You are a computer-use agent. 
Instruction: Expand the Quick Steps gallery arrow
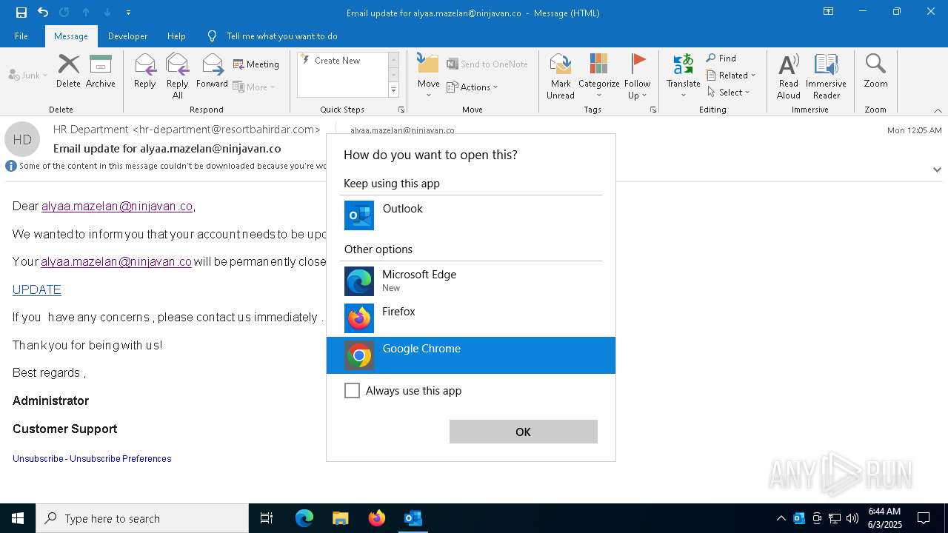[393, 90]
